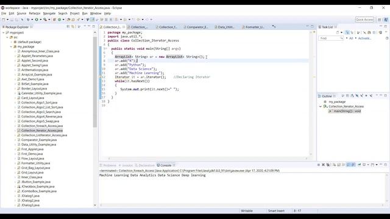Click the All working set label in Task List
The height and width of the screenshot is (219, 390).
pyautogui.click(x=351, y=38)
